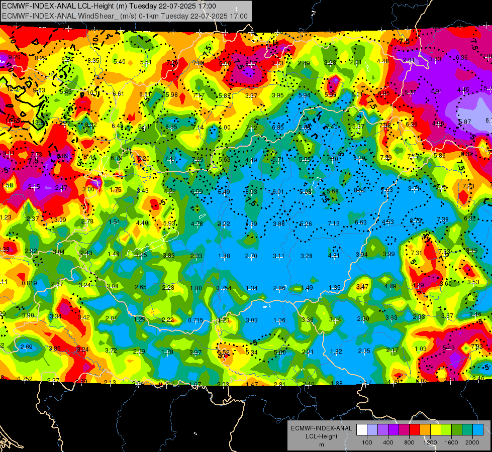
Task: Click the legend label 400
Action: click(x=388, y=442)
